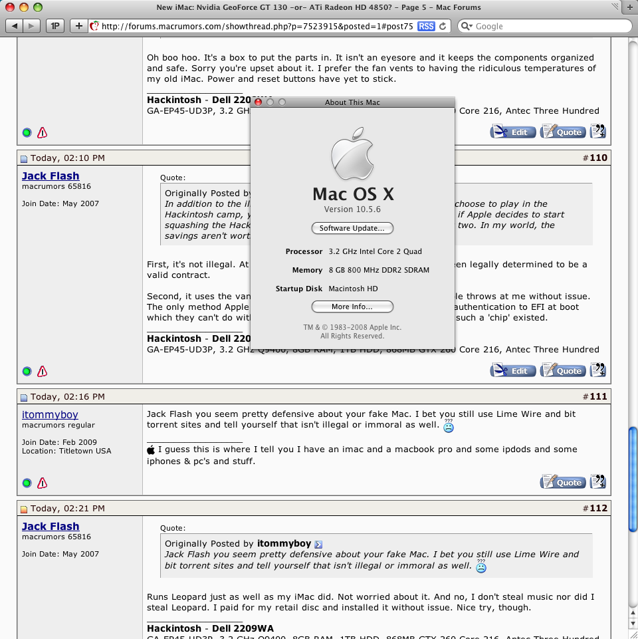The image size is (638, 639).
Task: Click 3.2 GHz Intel Core 2 Quad text
Action: point(375,251)
